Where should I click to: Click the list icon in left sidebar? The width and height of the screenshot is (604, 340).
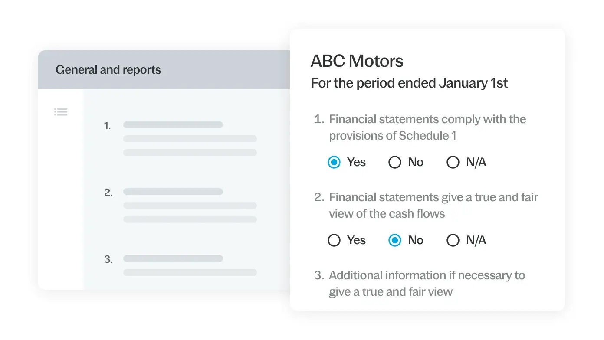(x=61, y=112)
